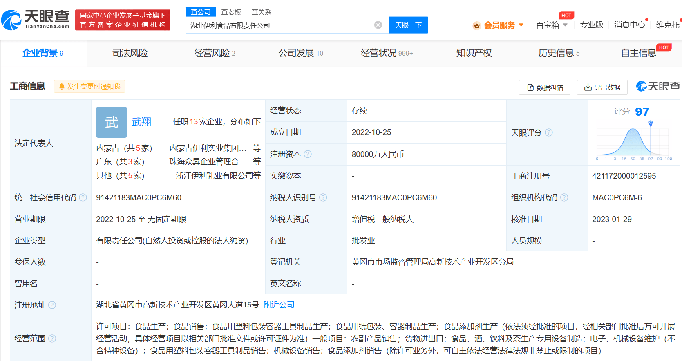
Task: Click the MAC0PC6M-6 organization code
Action: pos(617,198)
